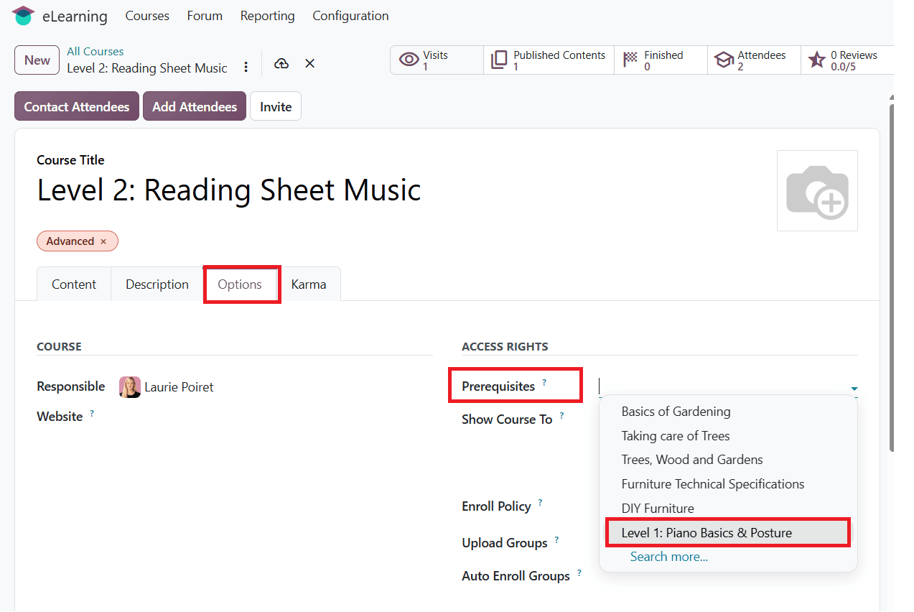Choose Trees, Wood and Gardens option
Viewport: 914px width, 612px height.
pos(728,460)
